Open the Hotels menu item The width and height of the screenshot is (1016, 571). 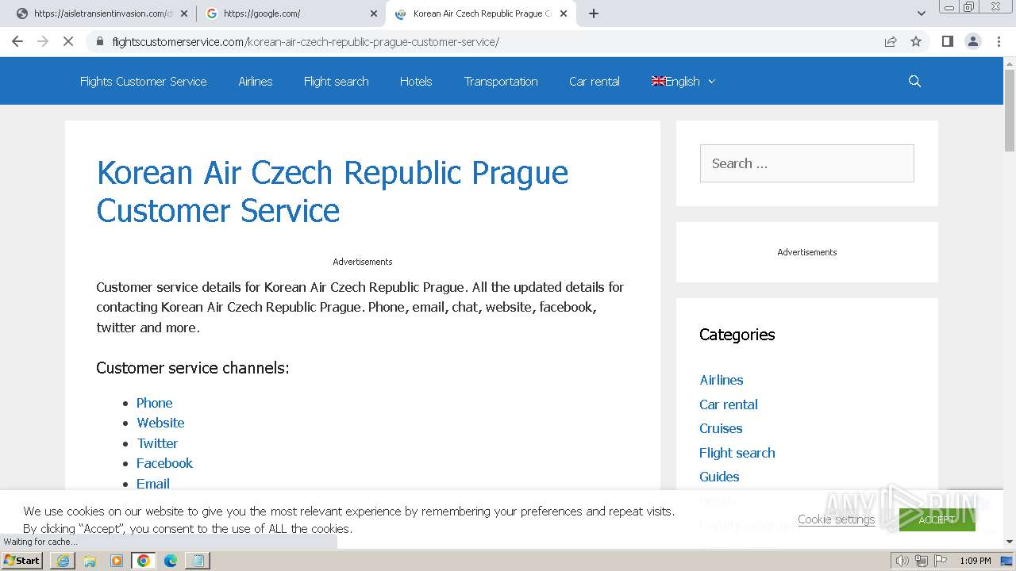pyautogui.click(x=416, y=82)
